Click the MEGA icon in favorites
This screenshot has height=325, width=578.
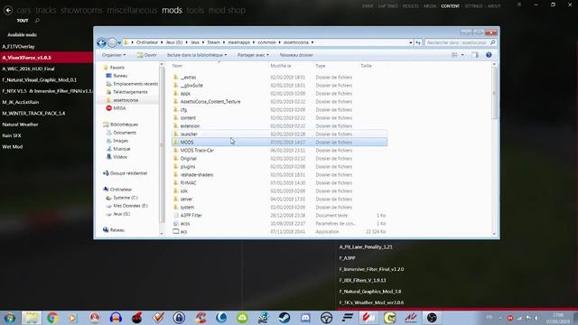pos(108,108)
